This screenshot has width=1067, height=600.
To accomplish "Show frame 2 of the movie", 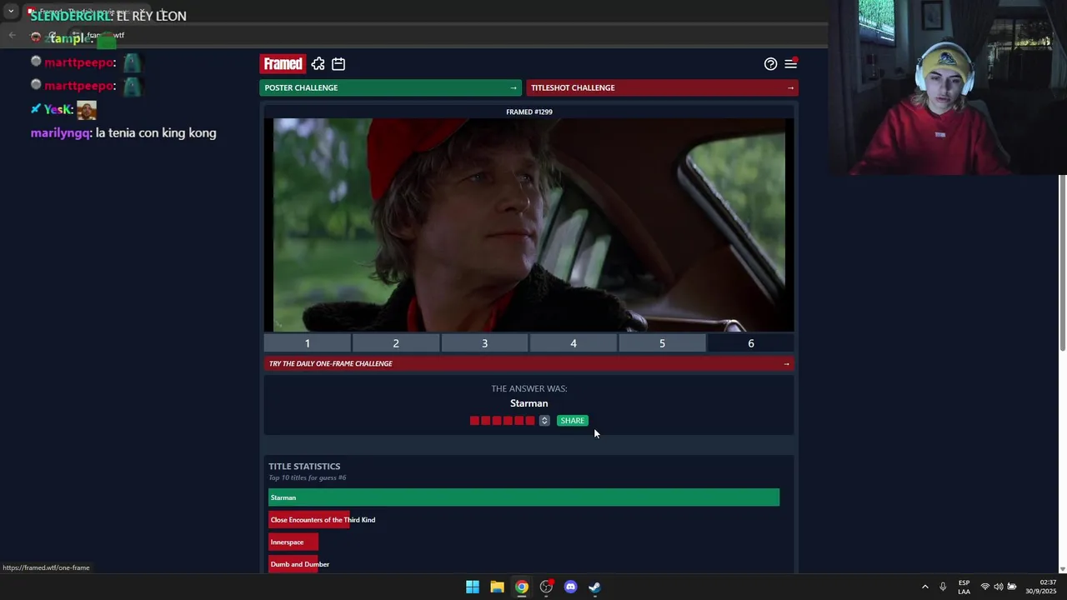I will coord(396,343).
